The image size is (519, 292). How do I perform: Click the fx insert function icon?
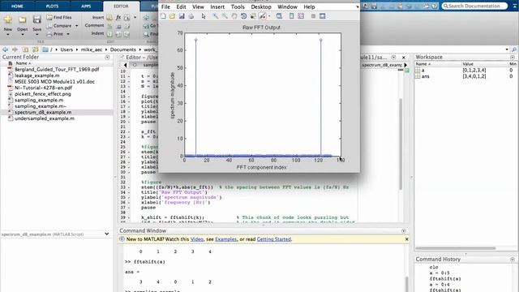(118, 17)
